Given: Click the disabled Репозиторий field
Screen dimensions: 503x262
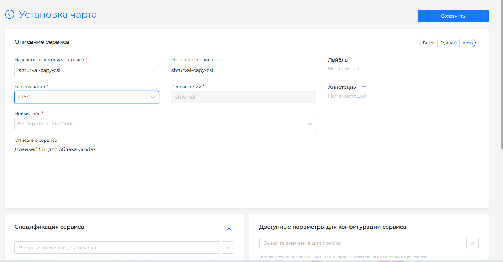Looking at the screenshot, I should pyautogui.click(x=243, y=97).
